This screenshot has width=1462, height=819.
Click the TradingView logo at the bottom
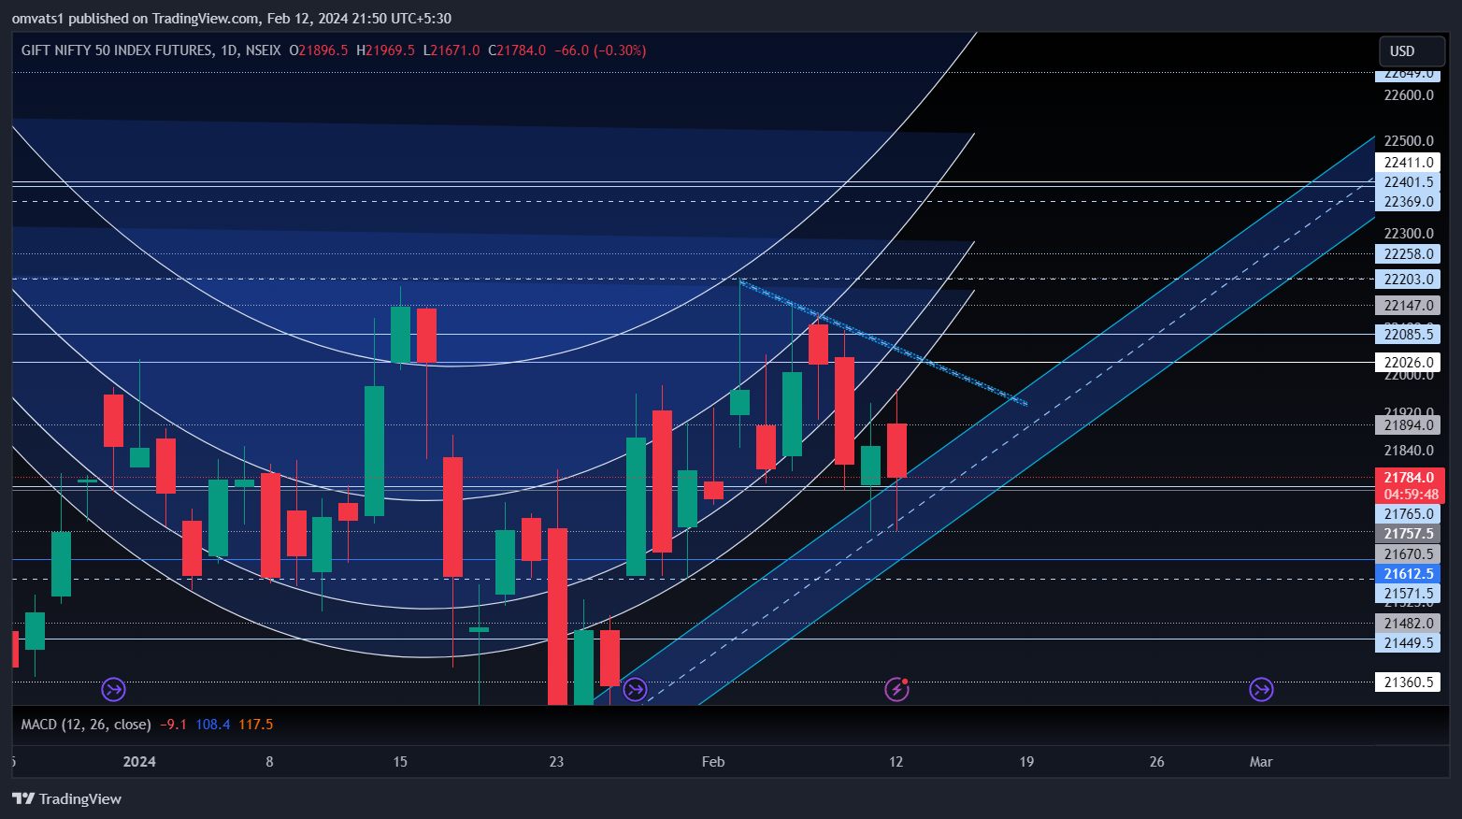coord(66,798)
